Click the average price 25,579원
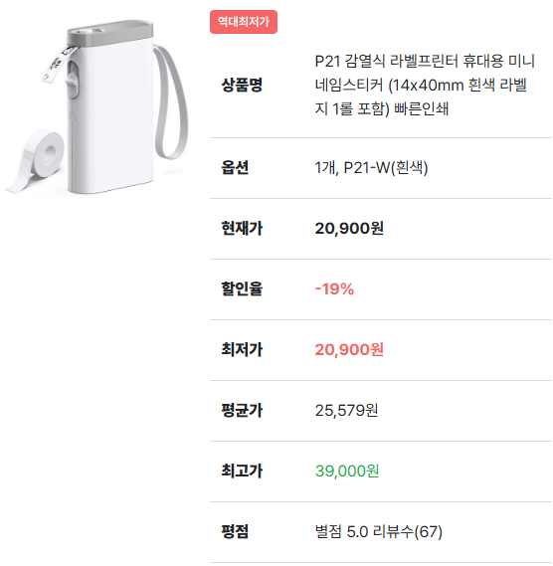553x566 pixels. pos(346,411)
